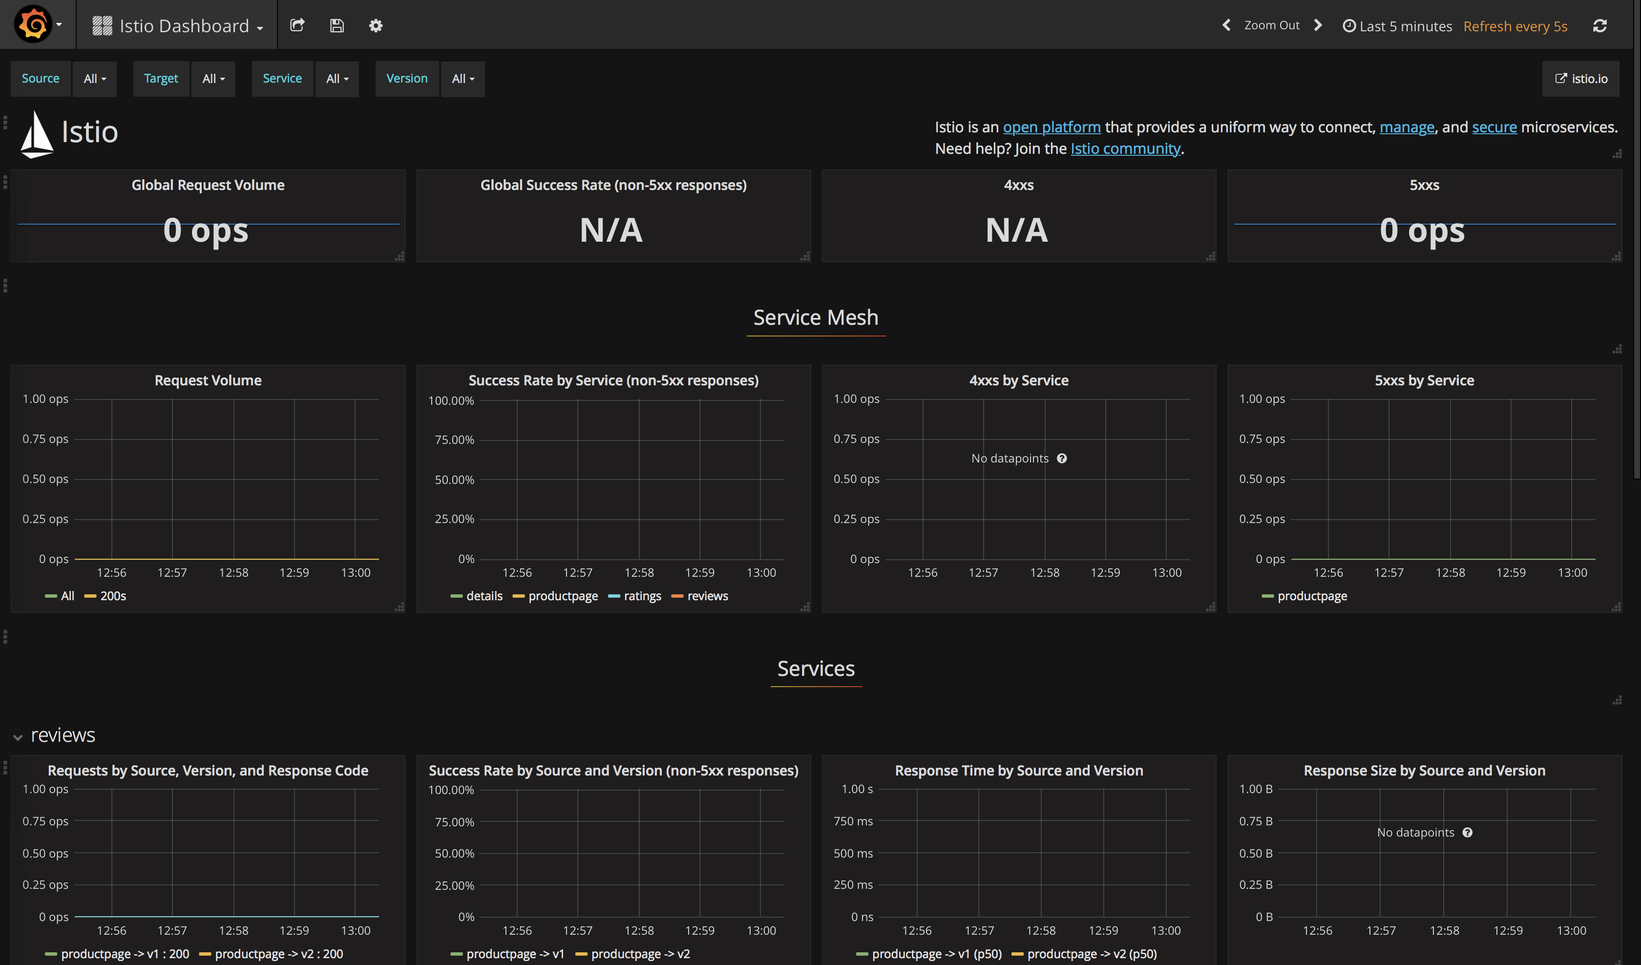The height and width of the screenshot is (965, 1641).
Task: Open the Grafana logo main menu
Action: pyautogui.click(x=37, y=25)
